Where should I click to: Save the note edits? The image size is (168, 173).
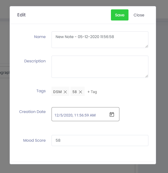(120, 15)
